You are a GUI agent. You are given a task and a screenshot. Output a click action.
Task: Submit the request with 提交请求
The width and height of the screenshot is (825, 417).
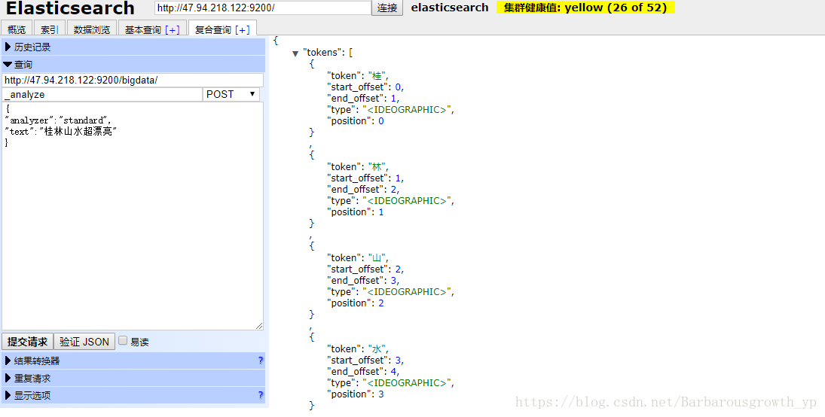point(27,342)
